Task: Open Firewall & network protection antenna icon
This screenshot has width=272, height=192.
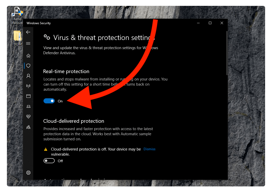Action: click(28, 86)
